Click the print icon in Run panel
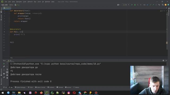The width and height of the screenshot is (170, 95). (x=7, y=75)
